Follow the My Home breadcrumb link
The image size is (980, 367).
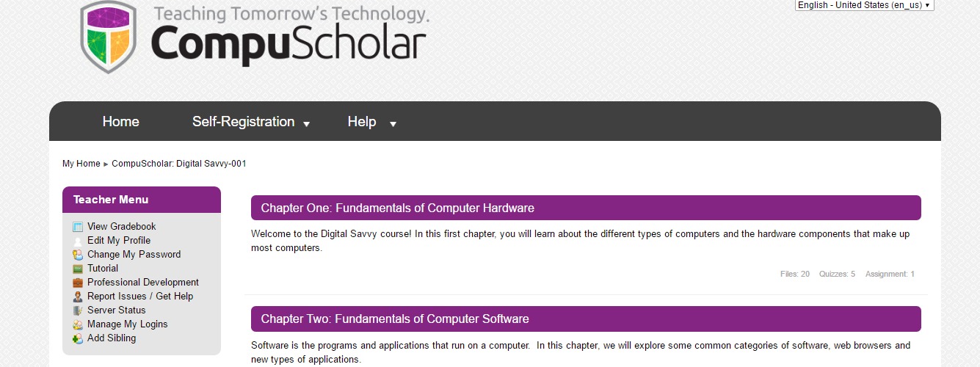pyautogui.click(x=81, y=164)
